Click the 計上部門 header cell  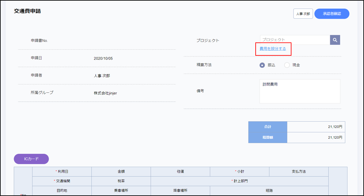pyautogui.click(x=239, y=181)
